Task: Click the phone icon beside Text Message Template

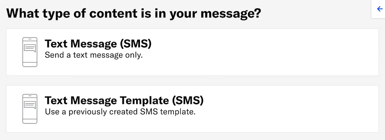Action: [x=30, y=109]
